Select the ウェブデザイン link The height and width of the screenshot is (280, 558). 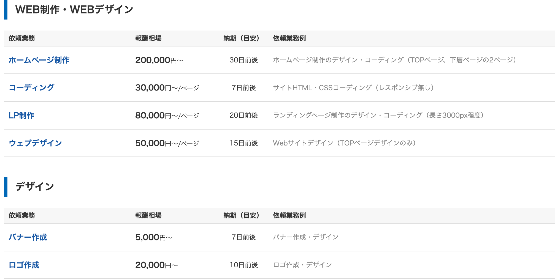pos(35,143)
